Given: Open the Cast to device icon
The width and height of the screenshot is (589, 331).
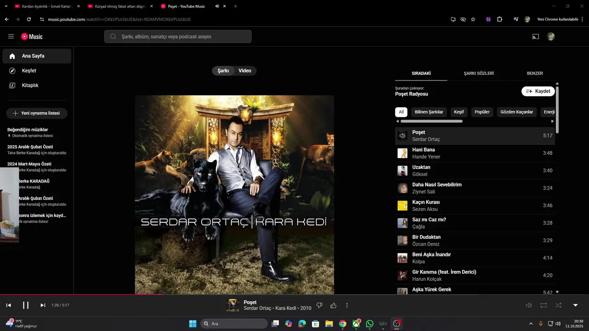Looking at the screenshot, I should point(536,36).
